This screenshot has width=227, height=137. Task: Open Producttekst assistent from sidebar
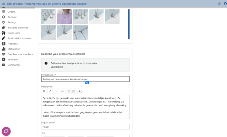pyautogui.click(x=20, y=38)
